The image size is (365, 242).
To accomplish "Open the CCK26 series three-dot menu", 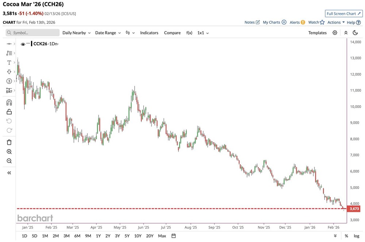I will point(28,43).
